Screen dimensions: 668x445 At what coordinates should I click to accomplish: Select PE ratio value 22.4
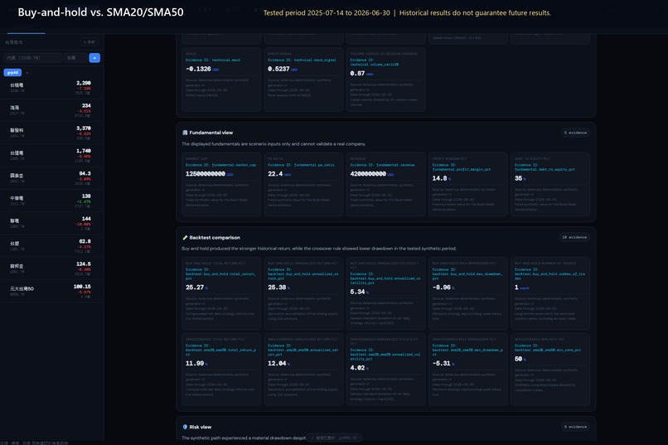point(275,174)
